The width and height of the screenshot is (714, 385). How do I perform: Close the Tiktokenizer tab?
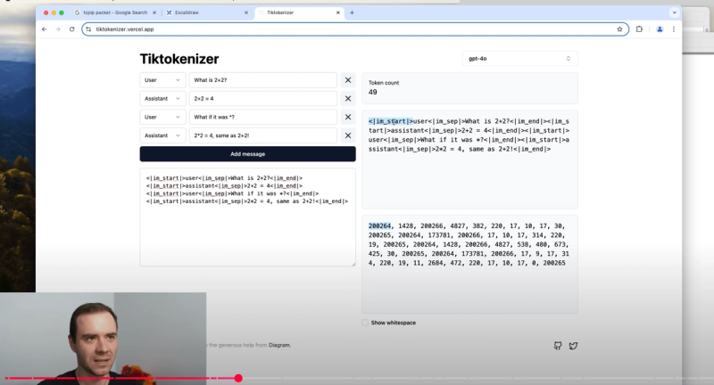point(338,12)
